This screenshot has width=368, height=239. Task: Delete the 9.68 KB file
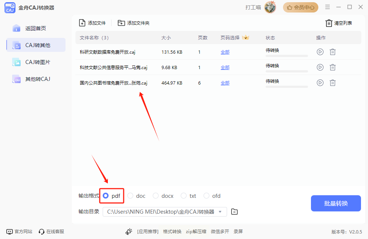[x=333, y=67]
